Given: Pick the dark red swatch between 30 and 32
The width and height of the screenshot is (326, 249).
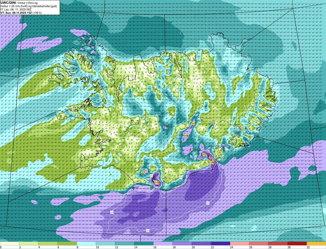Looking at the screenshot, I should [x=297, y=243].
